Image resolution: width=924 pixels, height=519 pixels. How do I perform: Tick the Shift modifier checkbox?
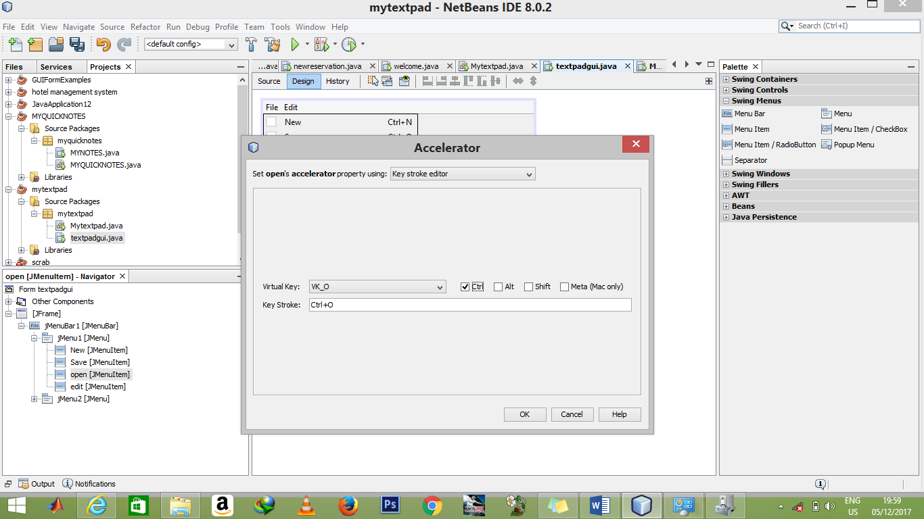528,287
